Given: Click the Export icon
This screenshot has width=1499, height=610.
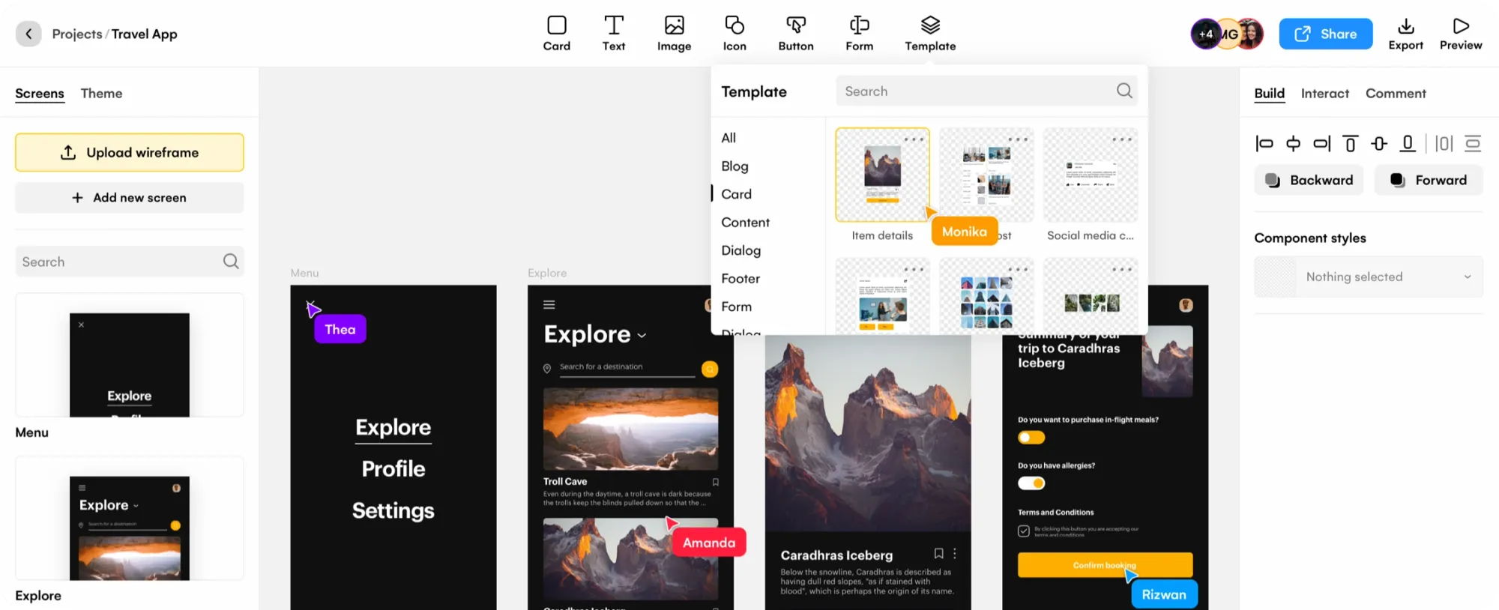Looking at the screenshot, I should click(x=1406, y=26).
